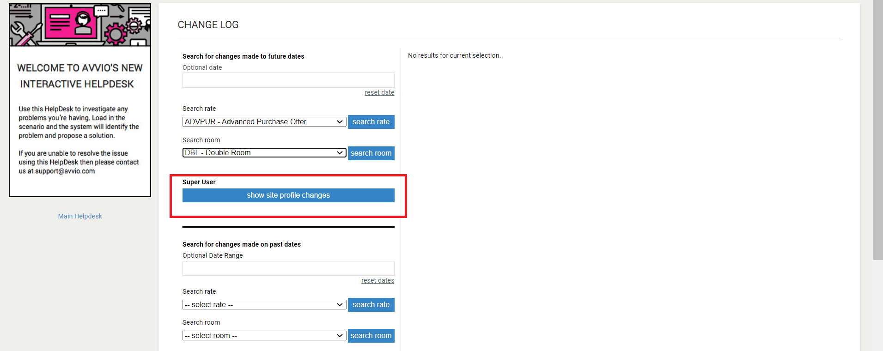This screenshot has width=883, height=351.
Task: Click the page vertical scrollbar
Action: [x=878, y=130]
